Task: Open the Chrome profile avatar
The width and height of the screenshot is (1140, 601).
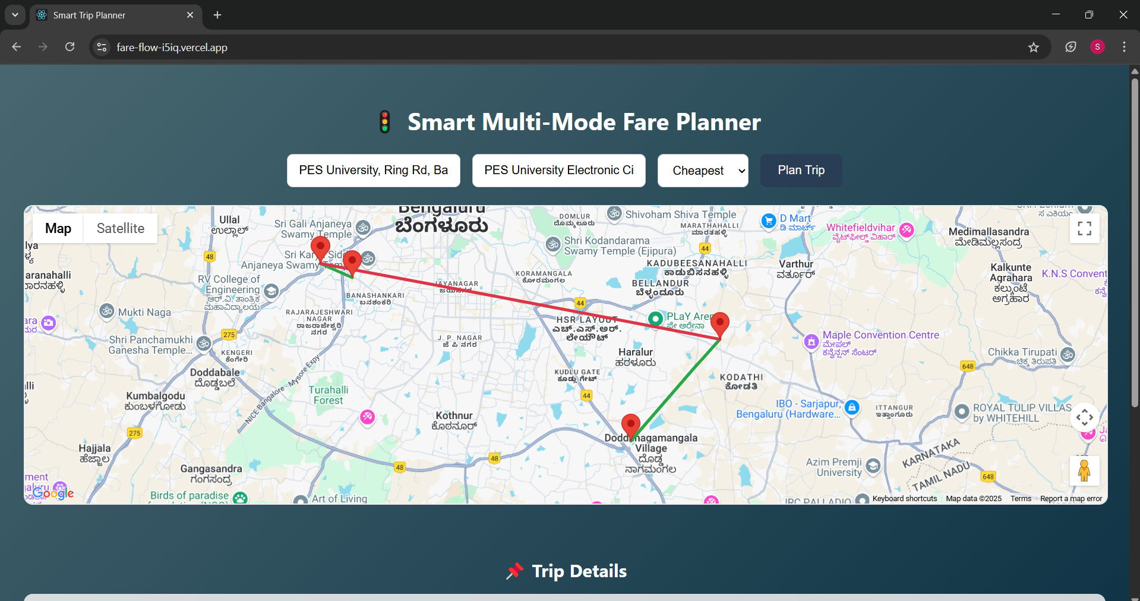Action: (1097, 47)
